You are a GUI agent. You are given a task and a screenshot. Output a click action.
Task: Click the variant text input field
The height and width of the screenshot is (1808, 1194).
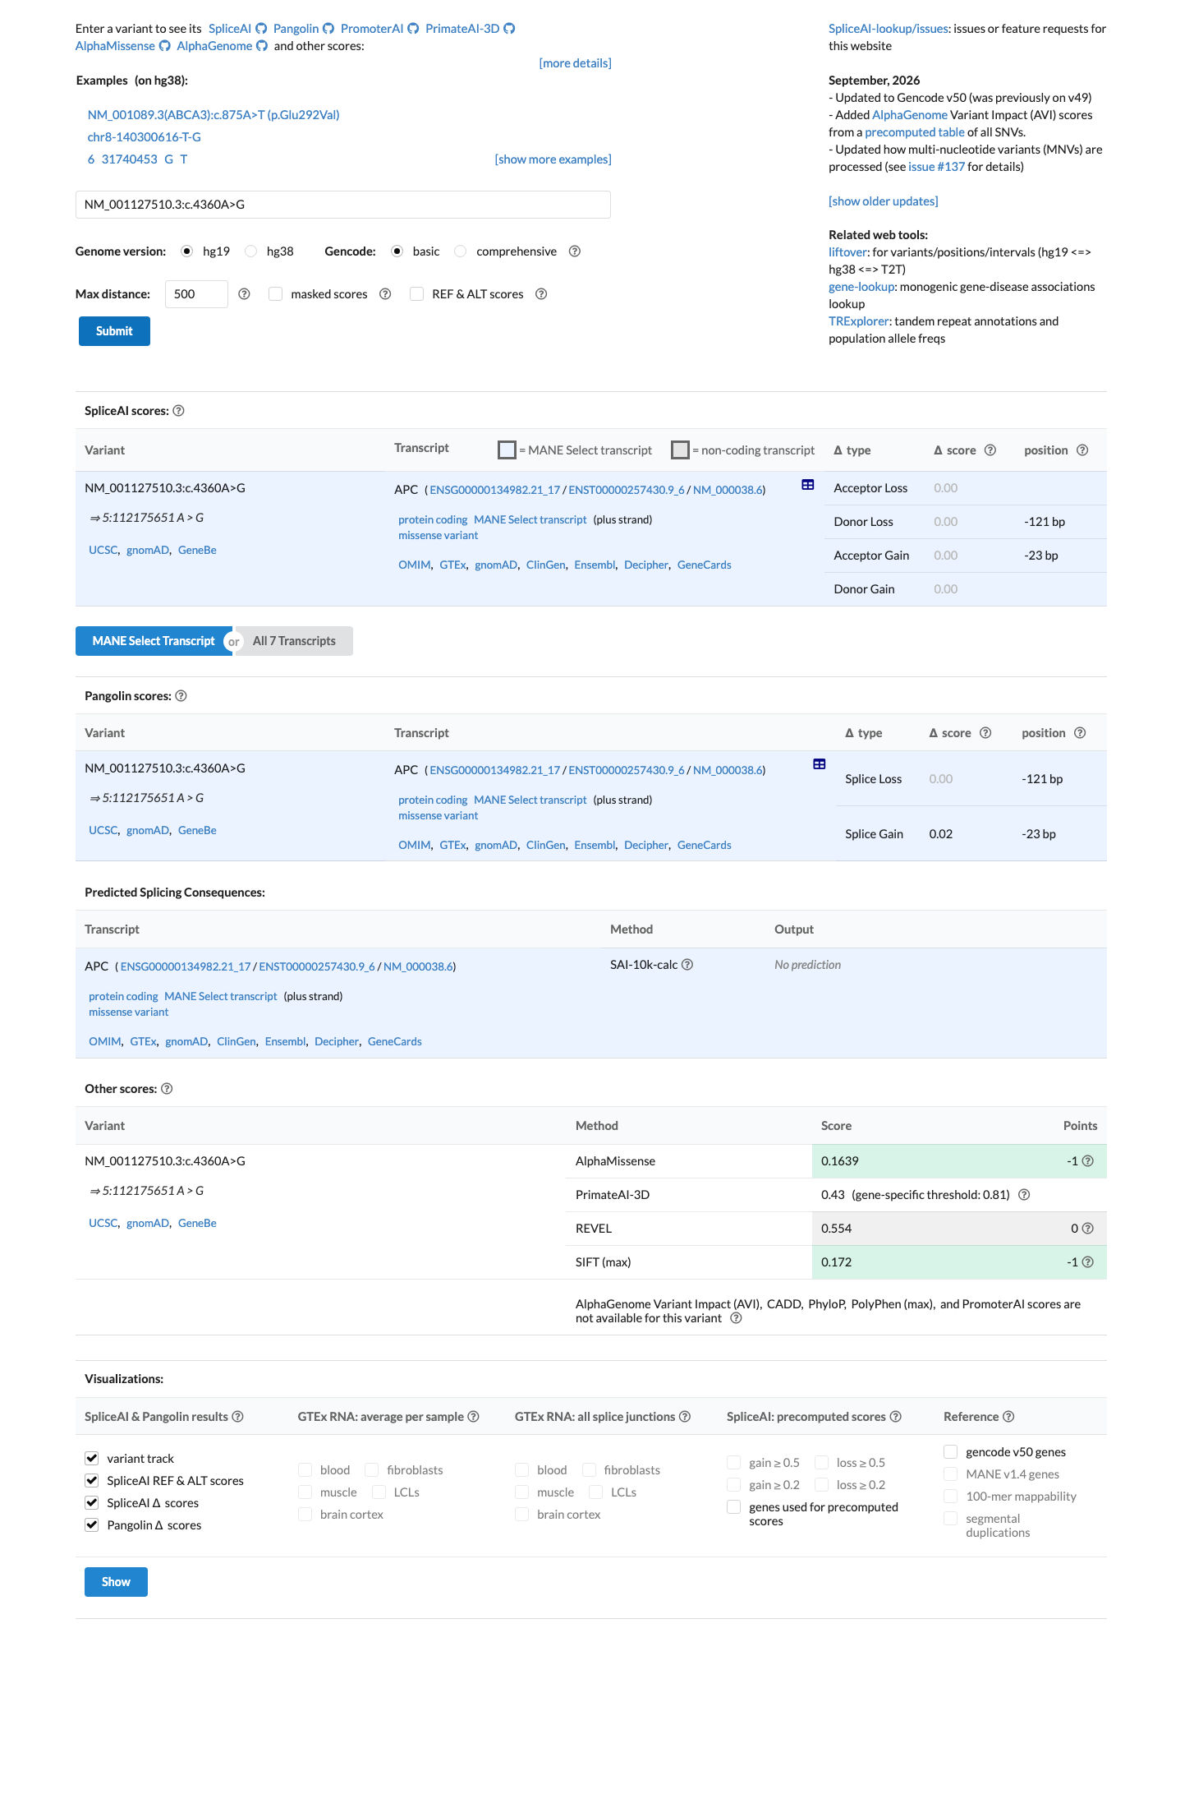343,205
